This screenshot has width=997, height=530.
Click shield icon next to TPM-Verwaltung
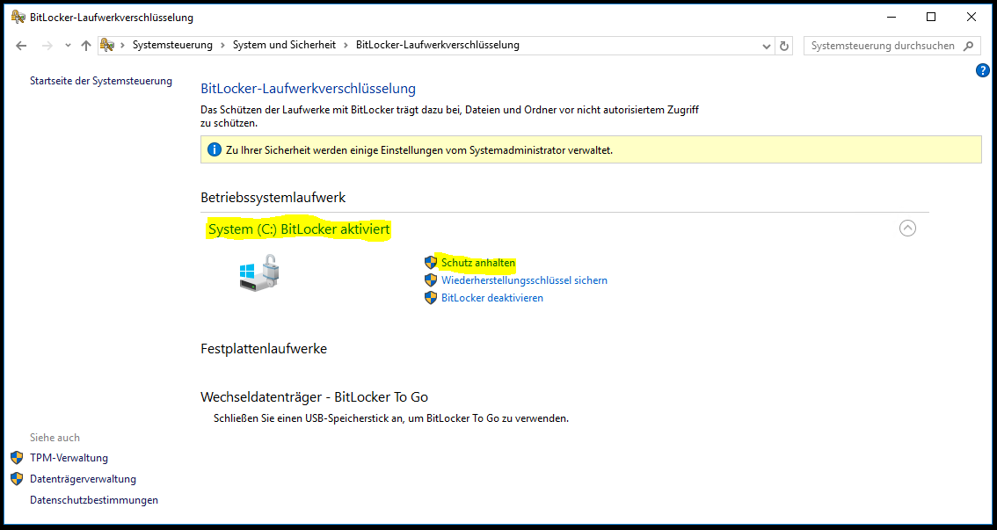[18, 458]
